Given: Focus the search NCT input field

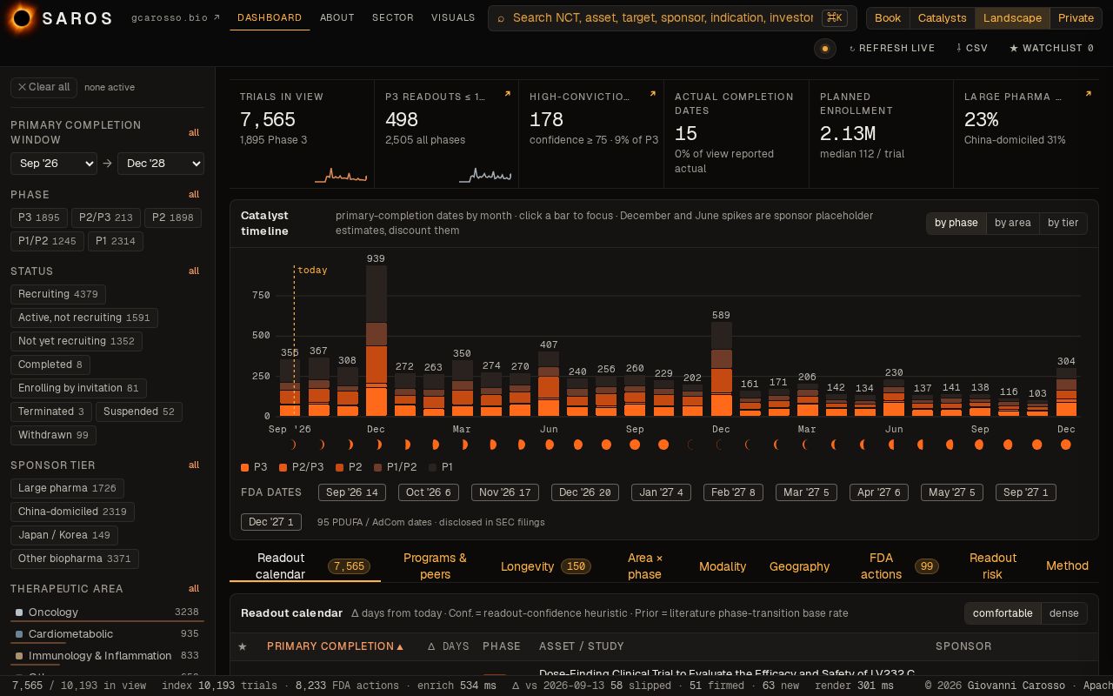Looking at the screenshot, I should coord(663,17).
